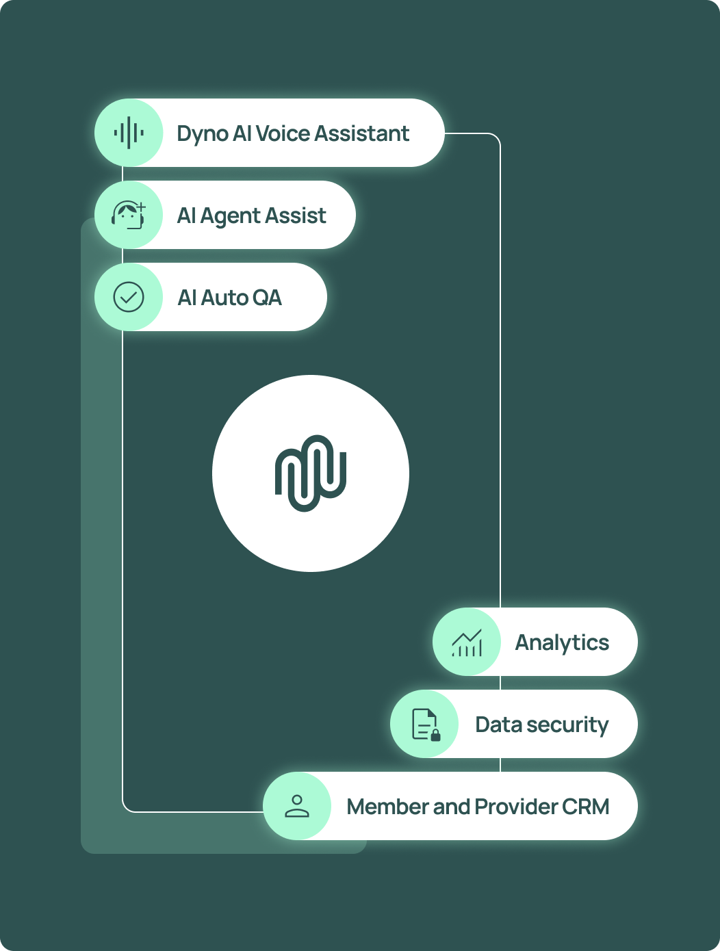Click the voice waveform icon
Screen dimensions: 720x951
(x=129, y=133)
